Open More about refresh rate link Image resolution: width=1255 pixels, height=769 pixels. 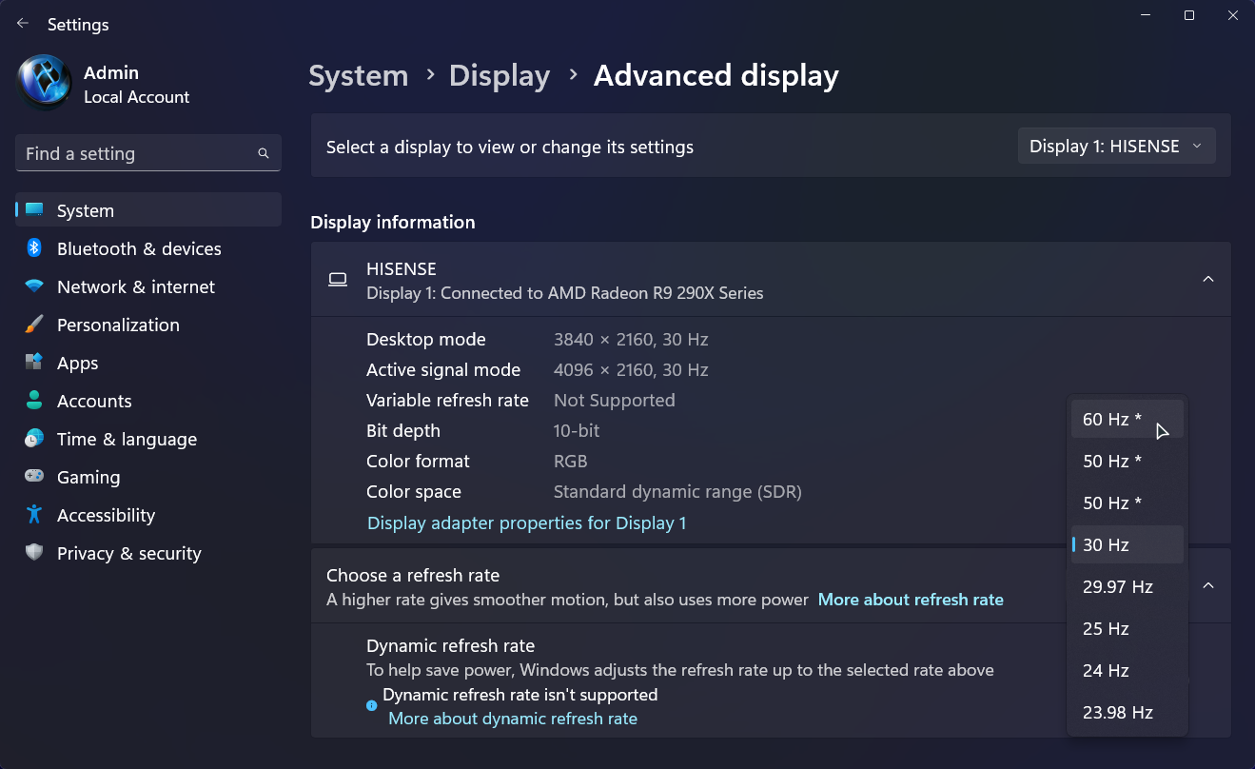[x=911, y=600]
